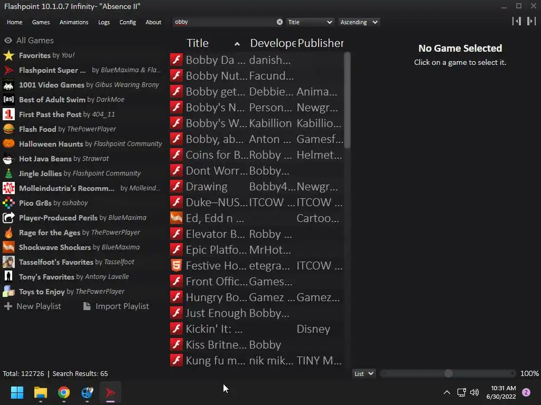This screenshot has width=541, height=405.
Task: Open the About tab
Action: tap(153, 22)
